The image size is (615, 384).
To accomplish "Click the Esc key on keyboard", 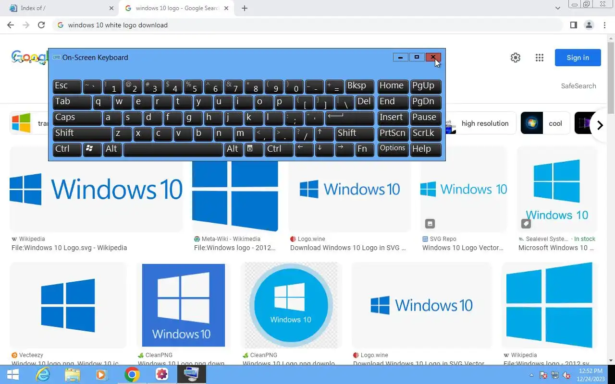I will pyautogui.click(x=67, y=86).
